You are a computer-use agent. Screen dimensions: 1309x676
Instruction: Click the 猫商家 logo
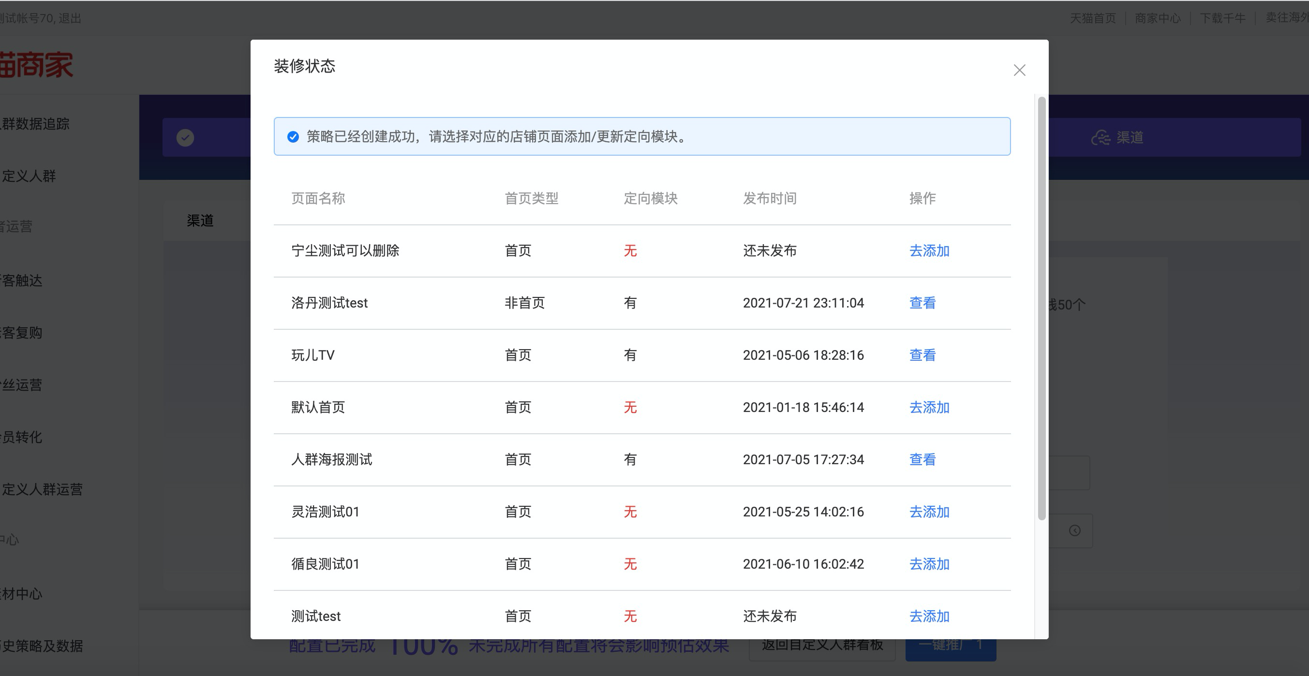point(37,65)
